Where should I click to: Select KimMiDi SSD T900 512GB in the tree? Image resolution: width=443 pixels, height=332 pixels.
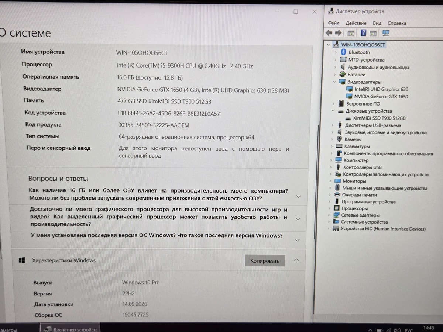379,118
